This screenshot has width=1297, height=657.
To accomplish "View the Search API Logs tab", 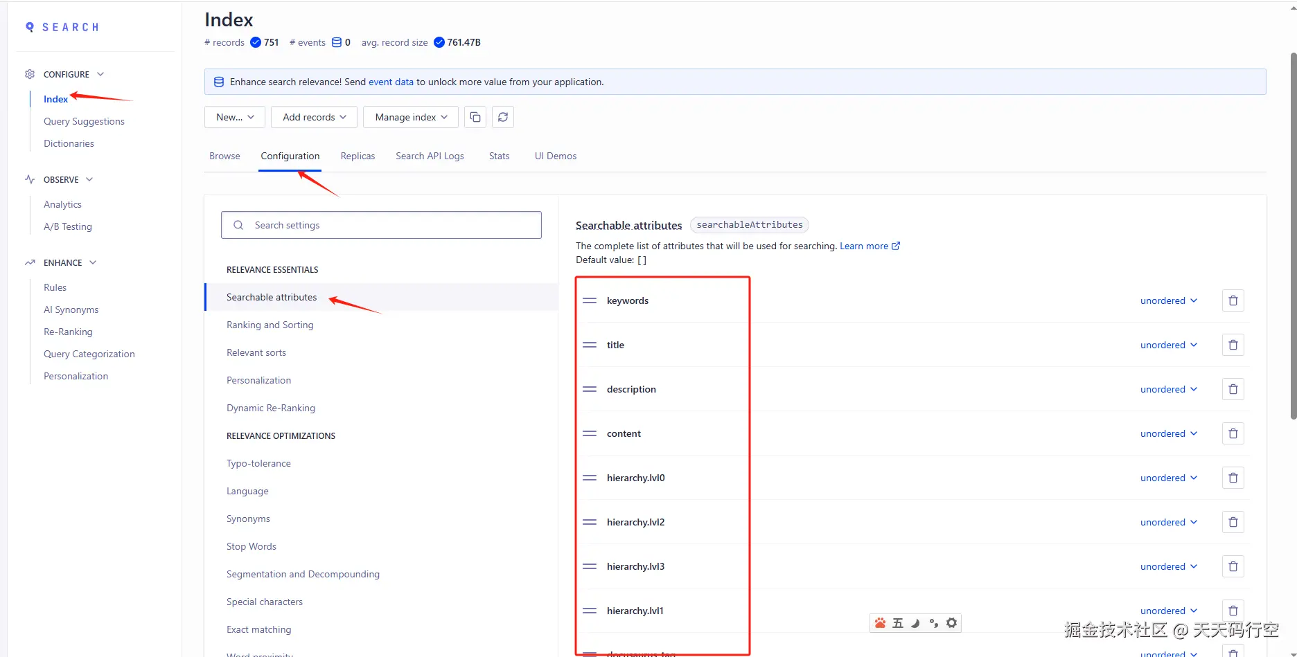I will click(x=430, y=156).
